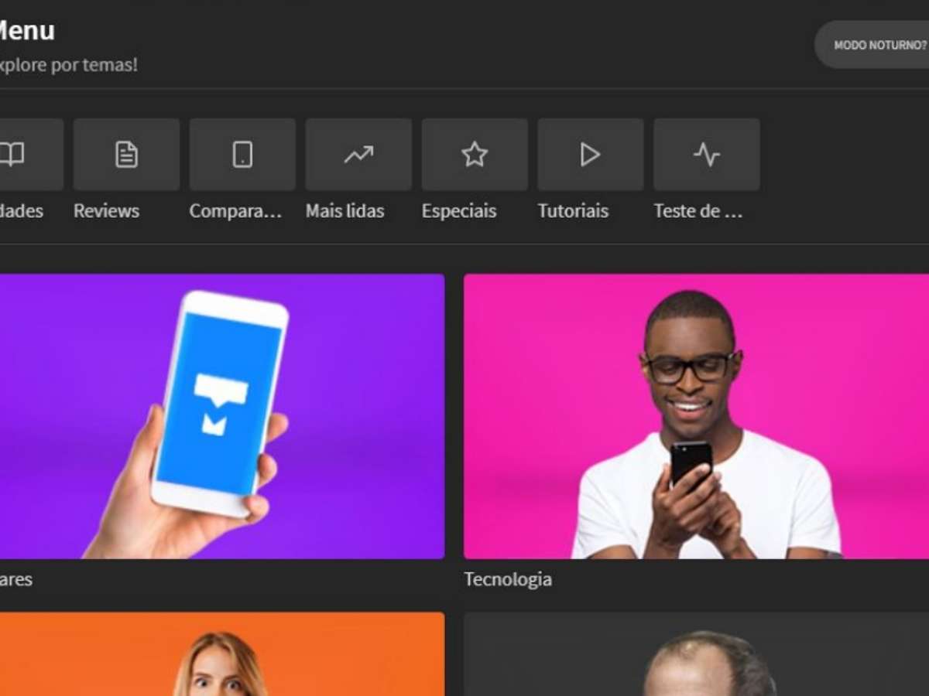Click the trending arrow Mais lidas icon
The image size is (929, 696).
tap(358, 155)
